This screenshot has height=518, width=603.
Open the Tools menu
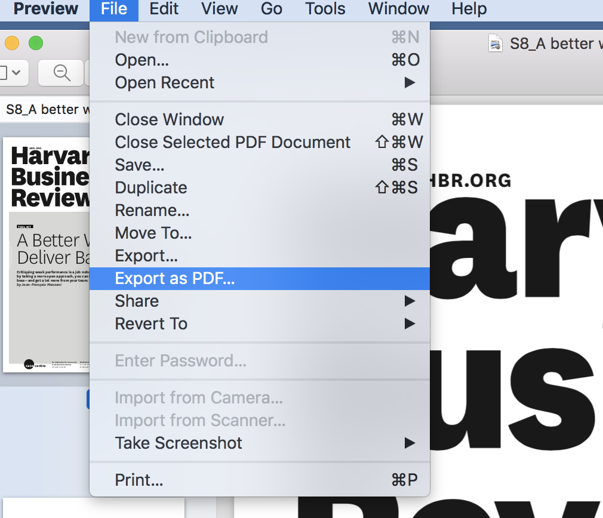(325, 9)
